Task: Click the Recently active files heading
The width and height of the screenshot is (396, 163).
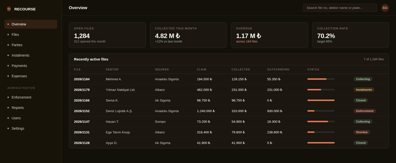Action: pyautogui.click(x=91, y=59)
